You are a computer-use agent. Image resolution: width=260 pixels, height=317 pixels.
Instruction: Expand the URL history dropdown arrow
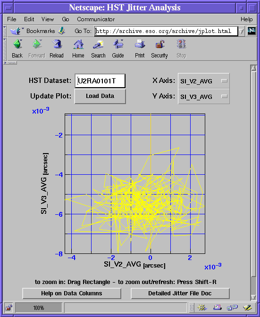(x=242, y=31)
